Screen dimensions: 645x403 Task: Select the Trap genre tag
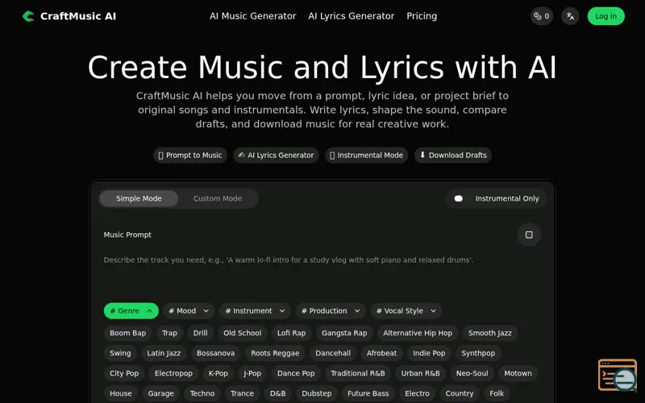click(169, 333)
